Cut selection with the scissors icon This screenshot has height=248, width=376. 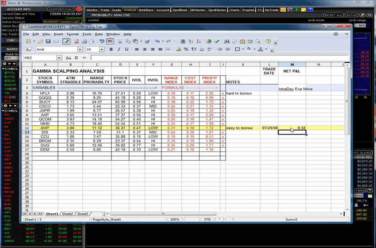coord(120,41)
